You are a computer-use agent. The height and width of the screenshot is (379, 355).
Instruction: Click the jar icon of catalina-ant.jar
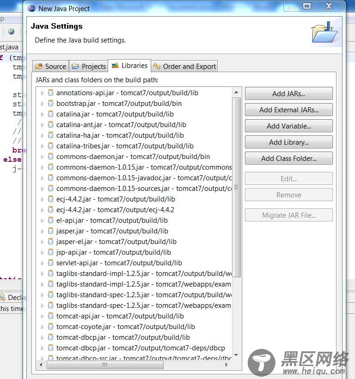50,124
